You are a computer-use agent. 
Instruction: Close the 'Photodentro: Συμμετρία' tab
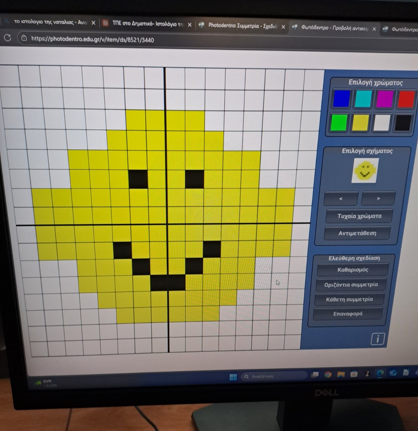pyautogui.click(x=283, y=27)
